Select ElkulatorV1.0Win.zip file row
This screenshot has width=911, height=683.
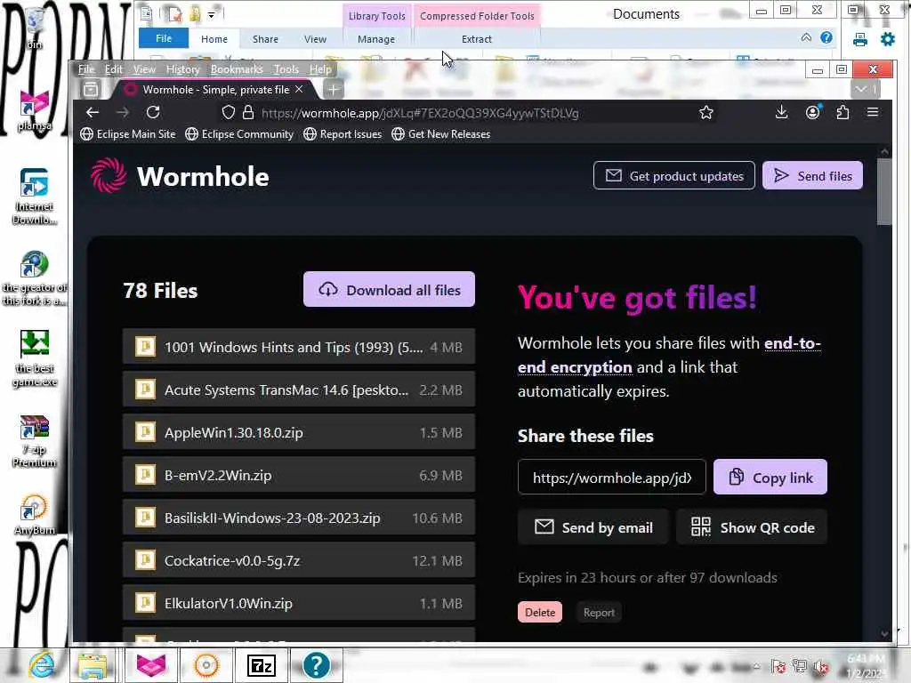pos(299,603)
